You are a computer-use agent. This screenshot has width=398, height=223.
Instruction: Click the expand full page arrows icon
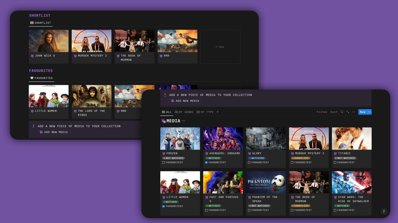point(348,112)
